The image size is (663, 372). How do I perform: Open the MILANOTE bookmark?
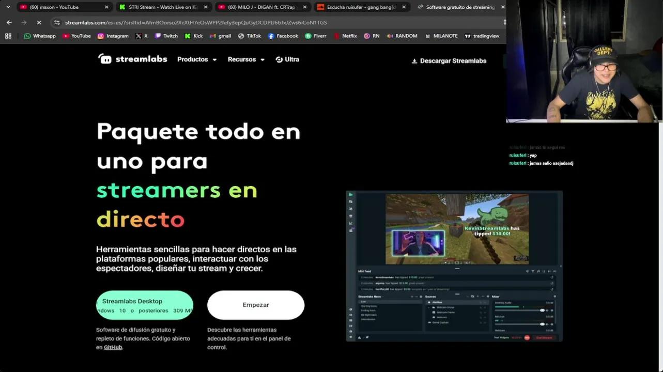click(x=441, y=36)
